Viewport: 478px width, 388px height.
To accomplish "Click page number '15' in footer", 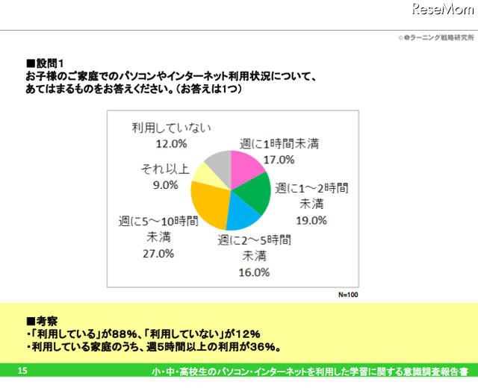I will (22, 371).
